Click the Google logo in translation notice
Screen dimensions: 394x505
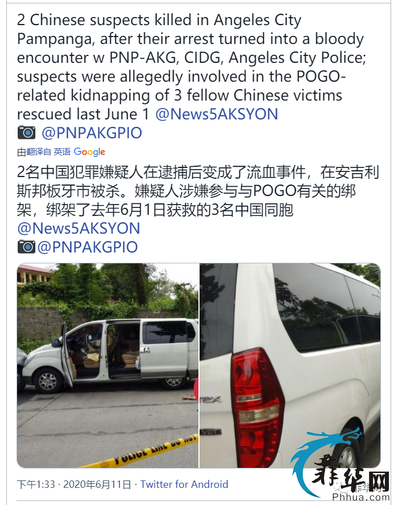90,152
